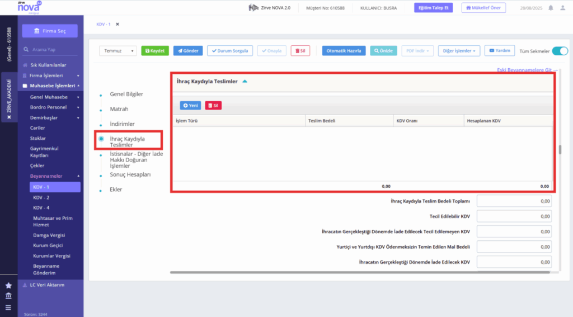573x317 pixels.
Task: Open the user profile icon
Action: tap(563, 8)
